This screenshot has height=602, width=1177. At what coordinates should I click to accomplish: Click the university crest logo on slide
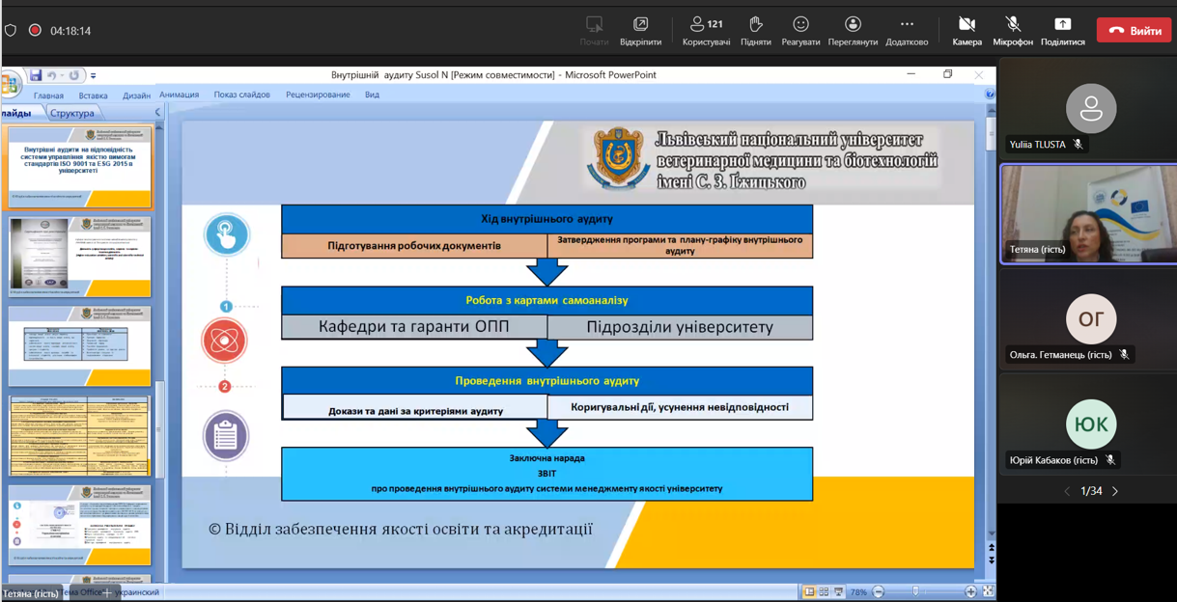pos(619,158)
